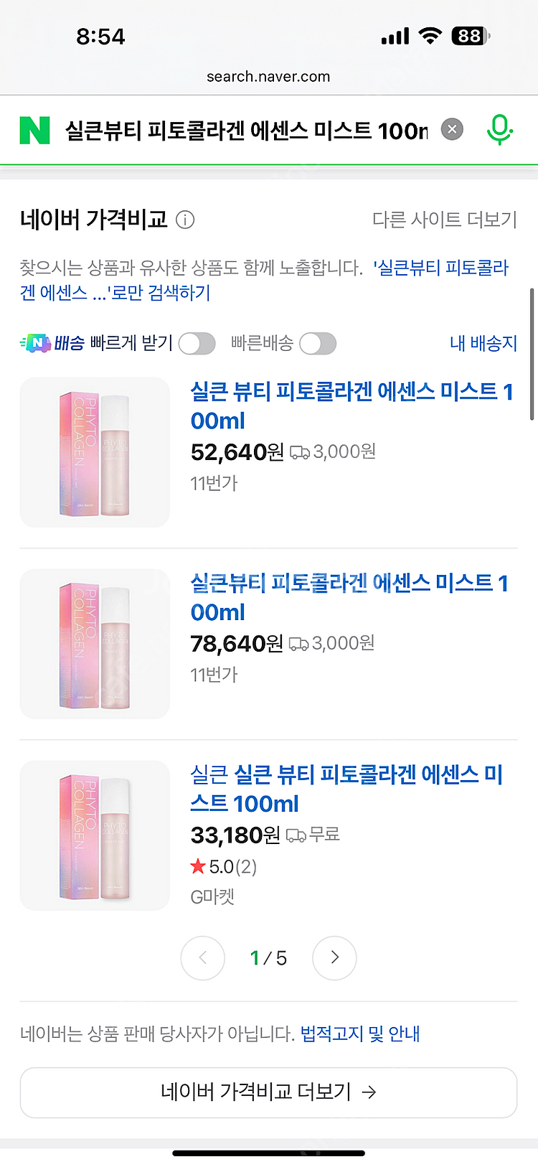Start voice search with microphone icon
Screen dimensions: 538x1167
[x=499, y=131]
